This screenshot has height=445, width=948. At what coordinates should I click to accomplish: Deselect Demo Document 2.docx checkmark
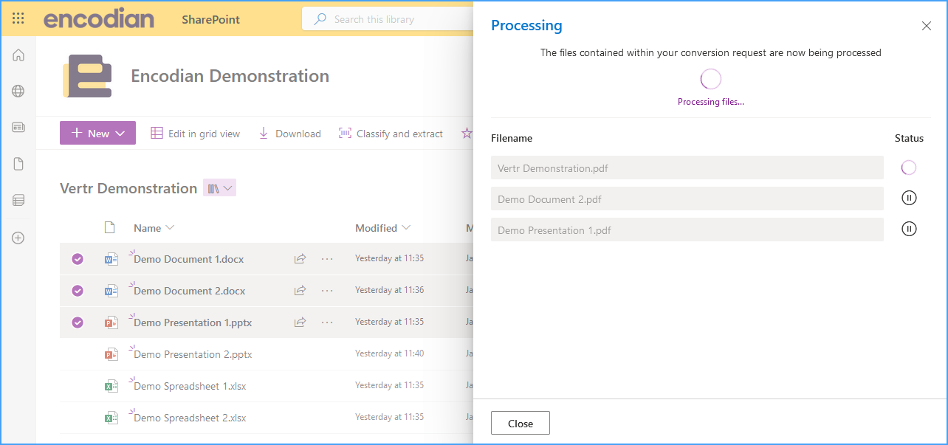click(x=78, y=291)
